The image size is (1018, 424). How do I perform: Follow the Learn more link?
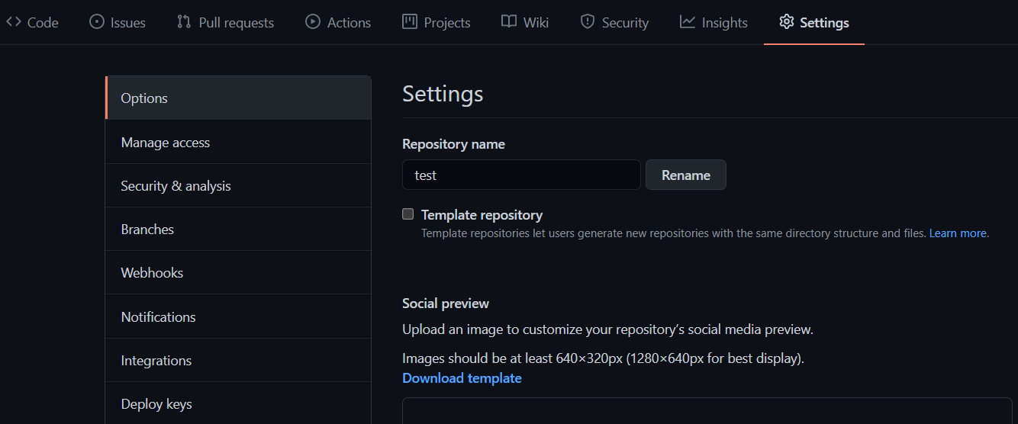(x=958, y=233)
